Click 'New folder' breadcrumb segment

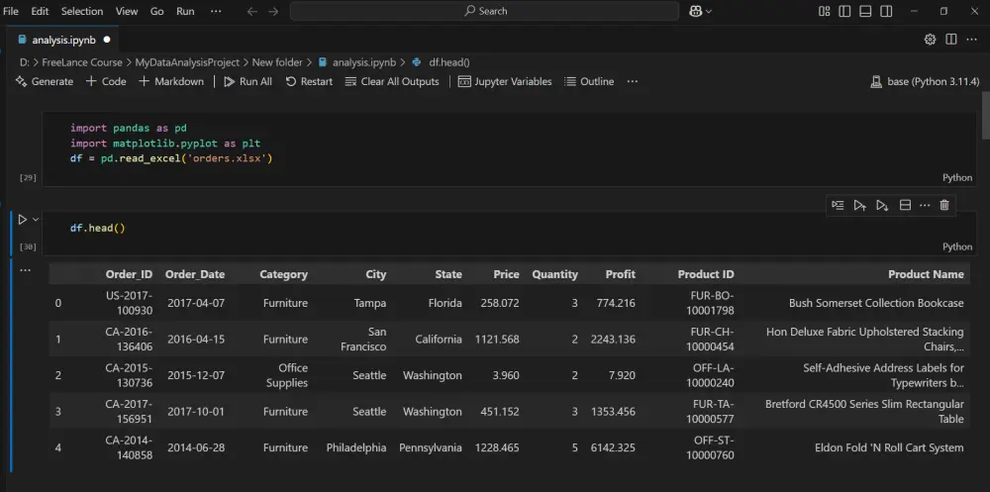[x=277, y=62]
